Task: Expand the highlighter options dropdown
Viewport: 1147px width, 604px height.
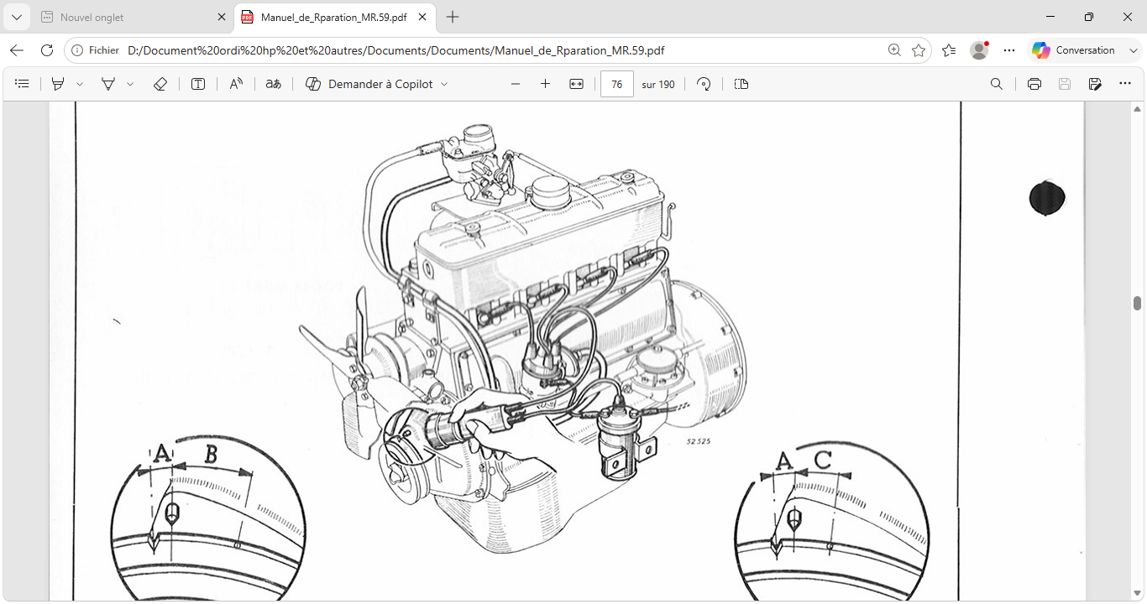Action: [x=80, y=84]
